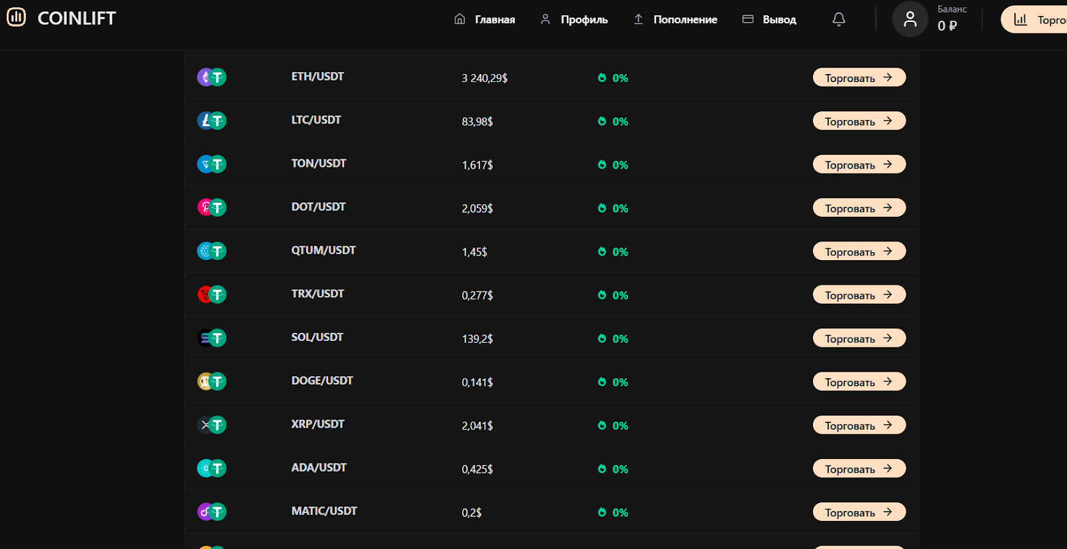The width and height of the screenshot is (1067, 549).
Task: Click the ETH/USDT coin pair icon
Action: coord(211,77)
